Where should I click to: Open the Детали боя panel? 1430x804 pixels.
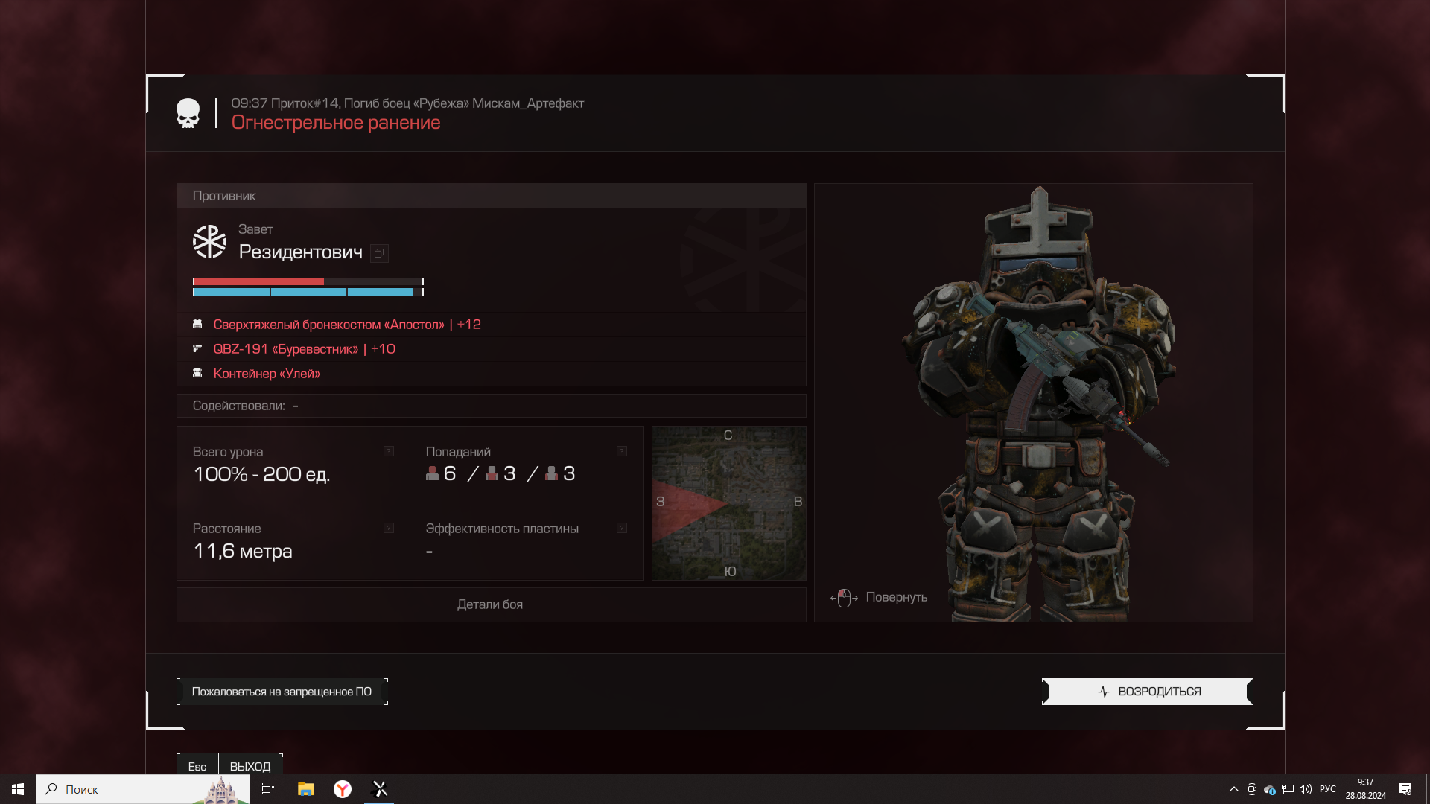pyautogui.click(x=491, y=604)
